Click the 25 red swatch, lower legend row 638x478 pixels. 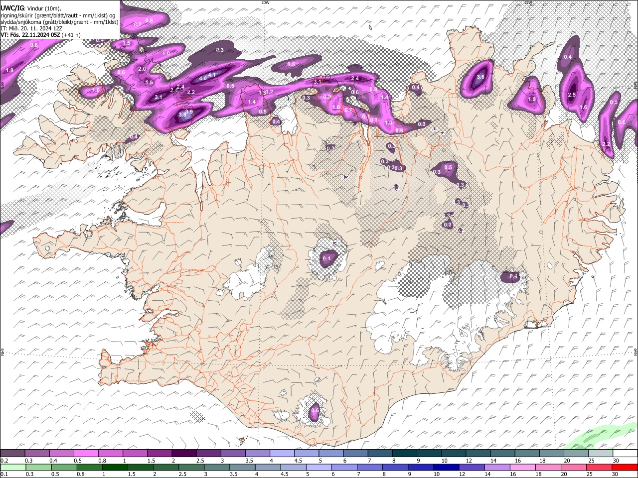599,467
